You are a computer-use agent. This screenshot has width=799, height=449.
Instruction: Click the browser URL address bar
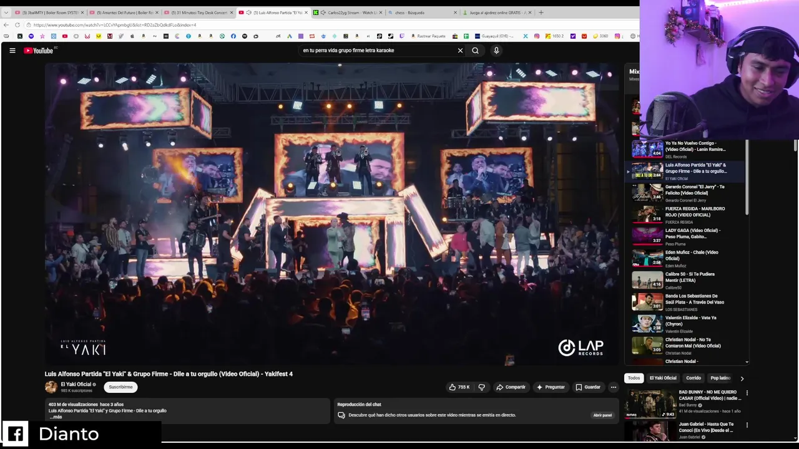click(331, 25)
